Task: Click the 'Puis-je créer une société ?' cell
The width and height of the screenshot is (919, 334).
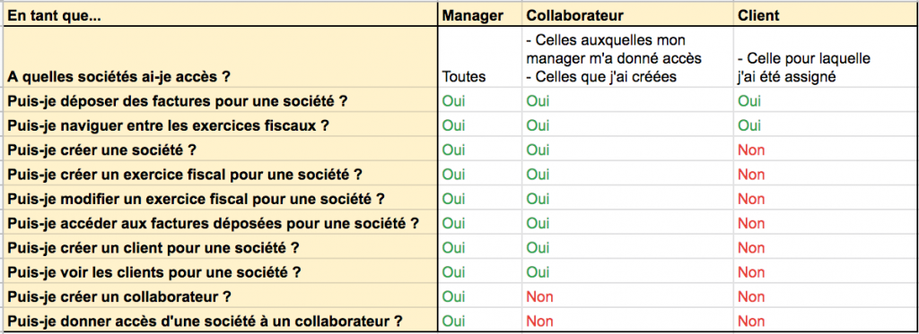Action: [x=221, y=150]
